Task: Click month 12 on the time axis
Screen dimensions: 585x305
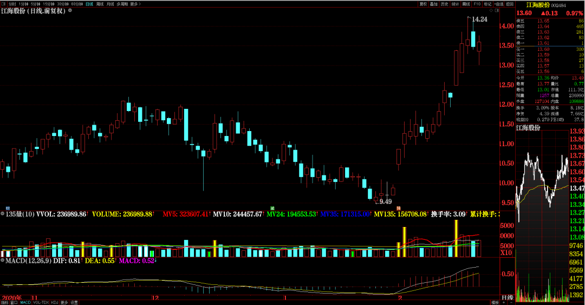Action: [x=155, y=298]
